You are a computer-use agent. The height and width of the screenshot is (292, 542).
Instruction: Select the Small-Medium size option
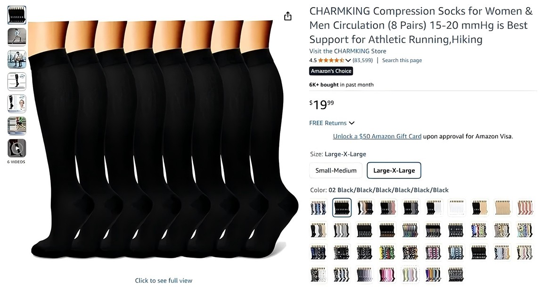point(336,170)
